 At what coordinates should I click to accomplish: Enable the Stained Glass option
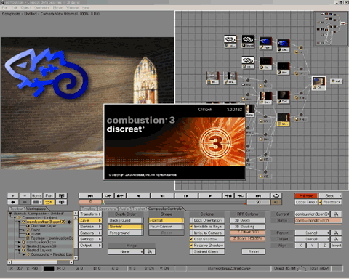(x=207, y=251)
